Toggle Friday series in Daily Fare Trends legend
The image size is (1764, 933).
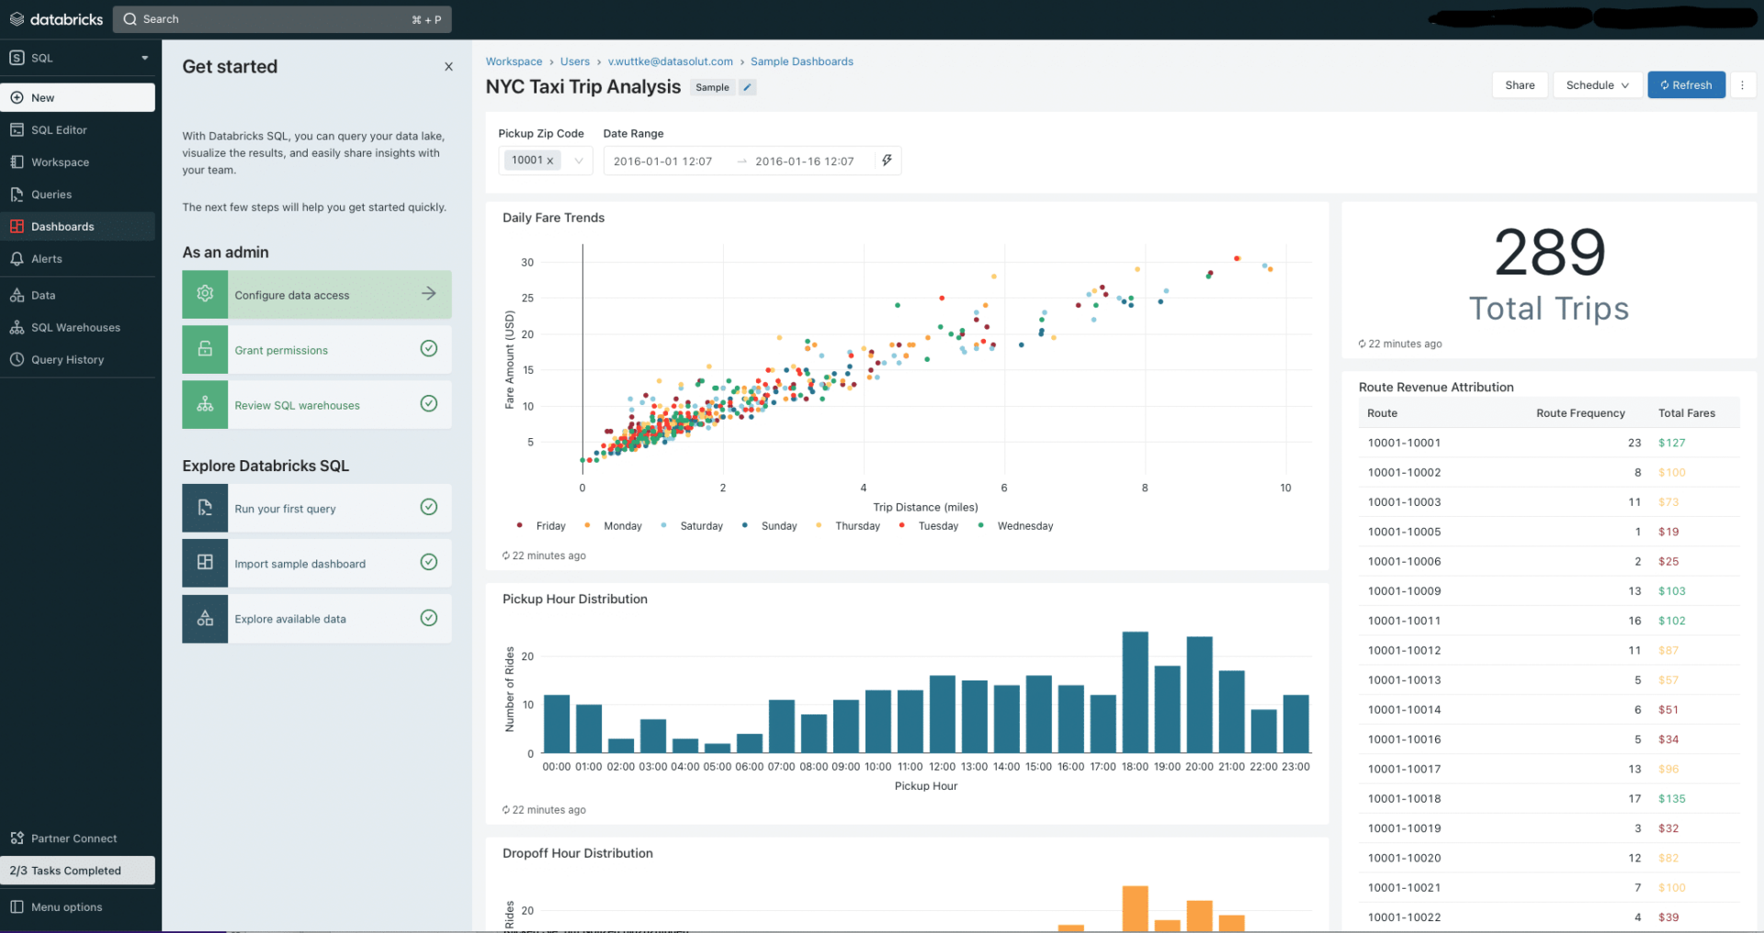tap(550, 525)
